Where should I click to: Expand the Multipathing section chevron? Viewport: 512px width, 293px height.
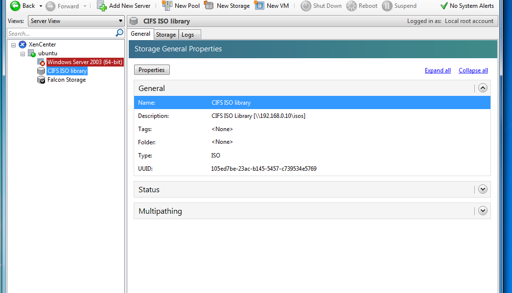click(x=483, y=211)
